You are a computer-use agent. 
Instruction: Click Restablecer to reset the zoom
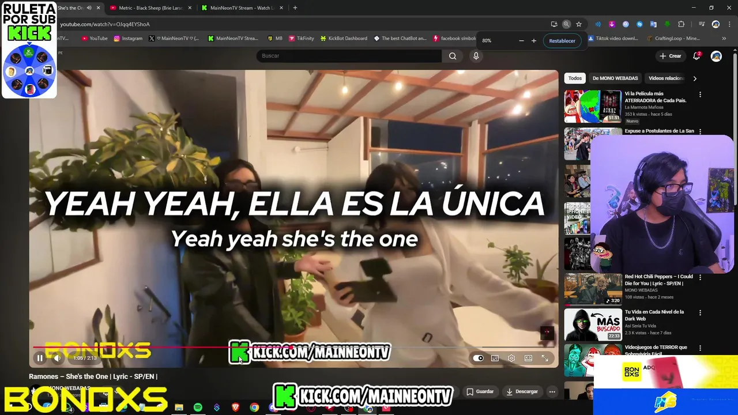tap(562, 41)
